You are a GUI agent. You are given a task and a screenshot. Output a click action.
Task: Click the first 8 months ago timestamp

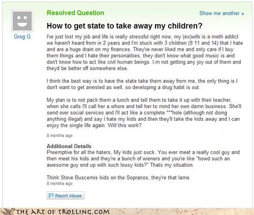click(x=59, y=135)
